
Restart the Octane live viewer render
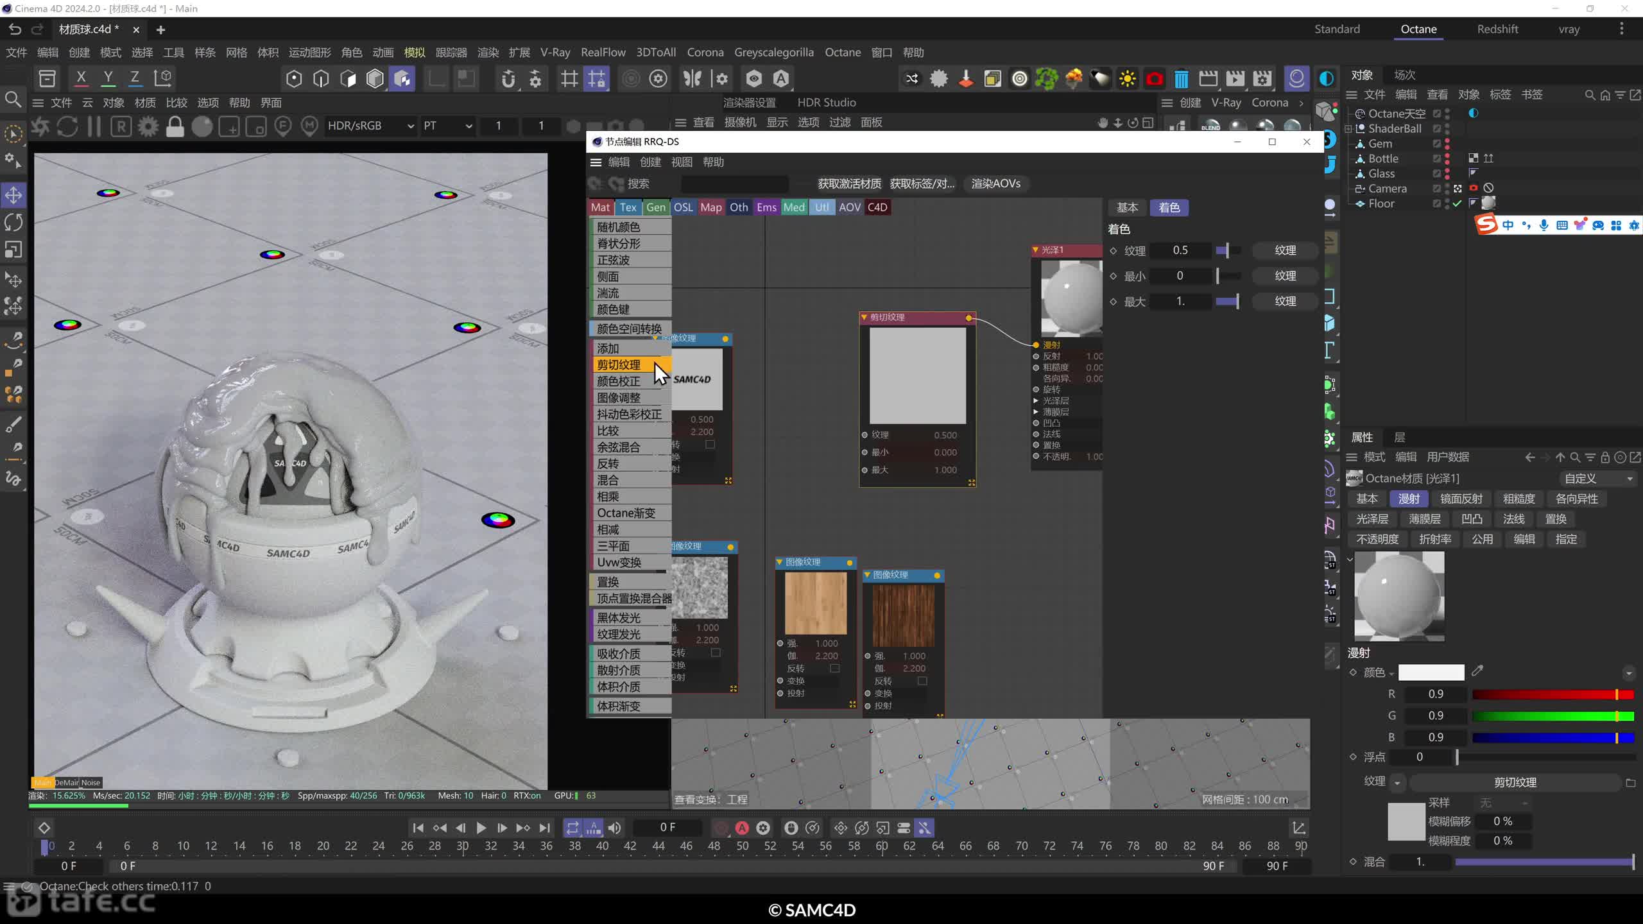(x=67, y=126)
